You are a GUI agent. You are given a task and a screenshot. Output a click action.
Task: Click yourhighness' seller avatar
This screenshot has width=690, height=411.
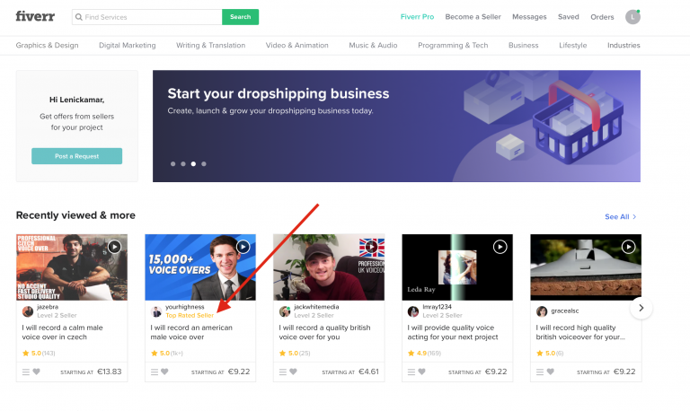[156, 311]
